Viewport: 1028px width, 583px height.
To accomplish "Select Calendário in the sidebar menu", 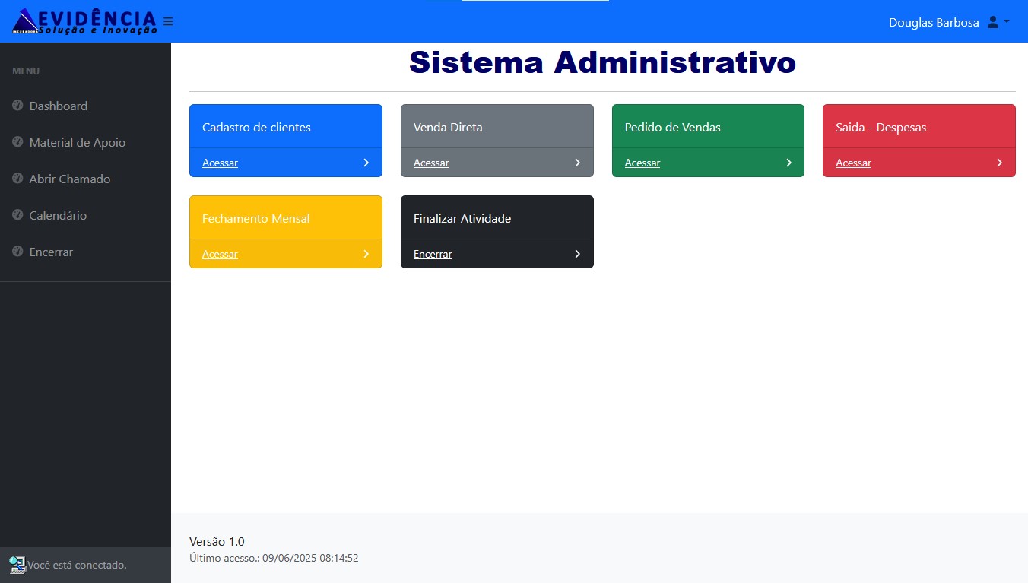I will pos(58,216).
